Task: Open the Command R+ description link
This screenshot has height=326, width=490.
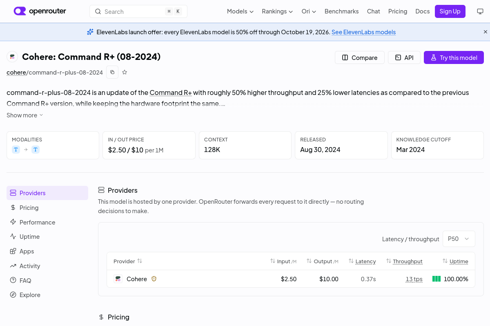Action: click(x=171, y=93)
